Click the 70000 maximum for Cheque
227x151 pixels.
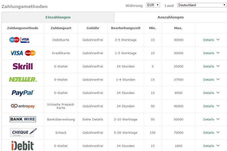[x=179, y=133]
